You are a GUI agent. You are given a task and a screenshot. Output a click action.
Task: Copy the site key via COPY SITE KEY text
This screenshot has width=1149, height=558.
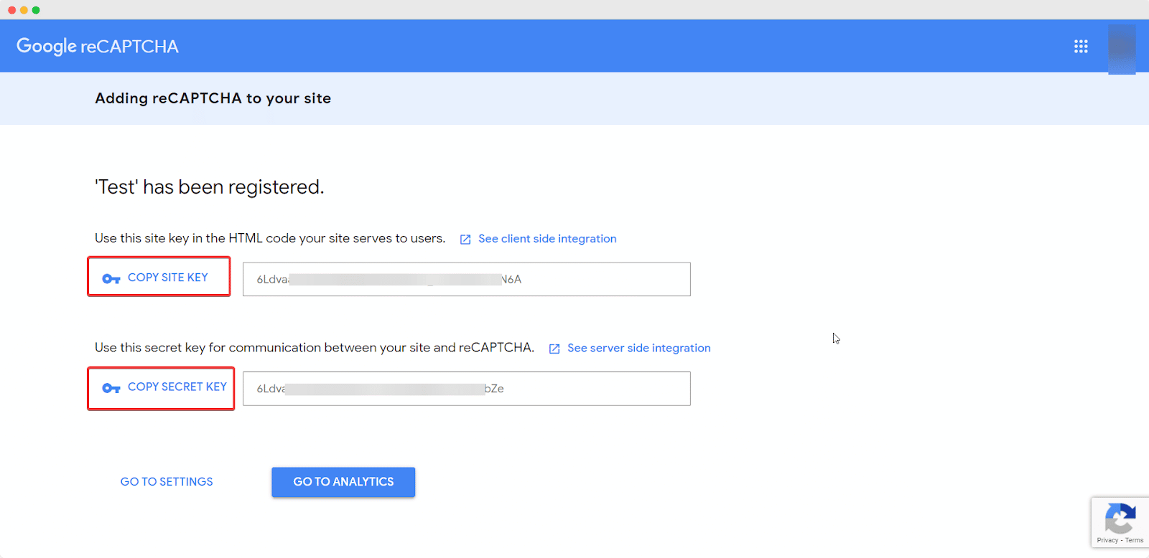click(x=168, y=278)
